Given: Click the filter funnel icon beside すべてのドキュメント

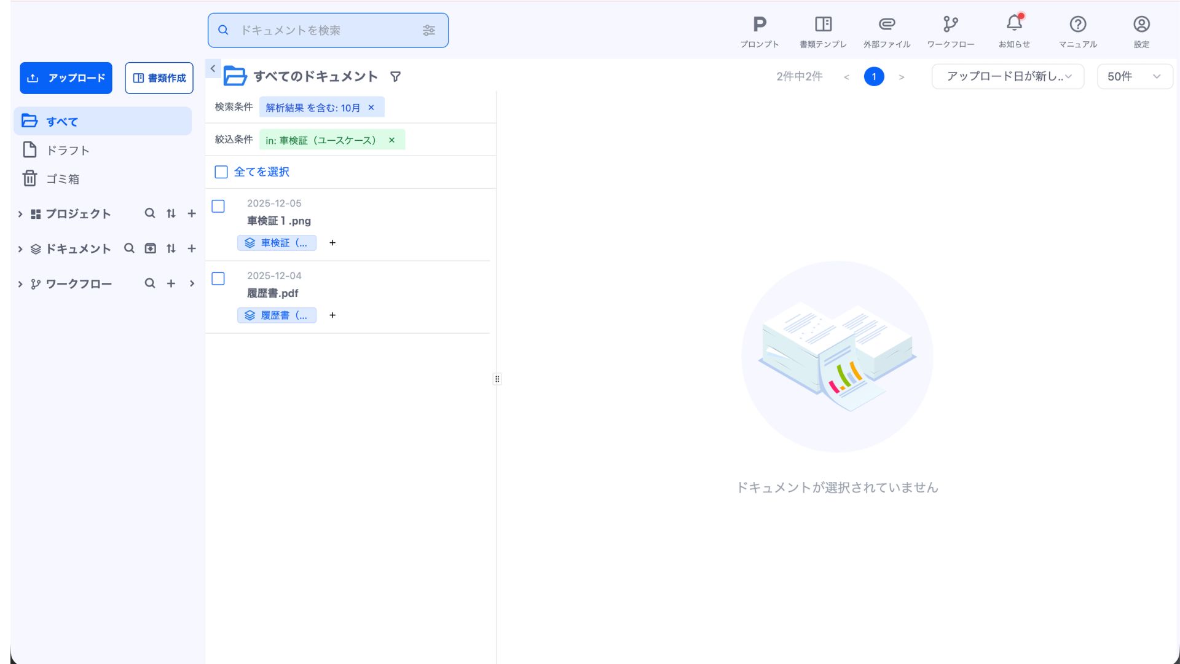Looking at the screenshot, I should [x=396, y=77].
